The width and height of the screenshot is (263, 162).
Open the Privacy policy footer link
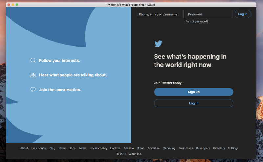98,148
